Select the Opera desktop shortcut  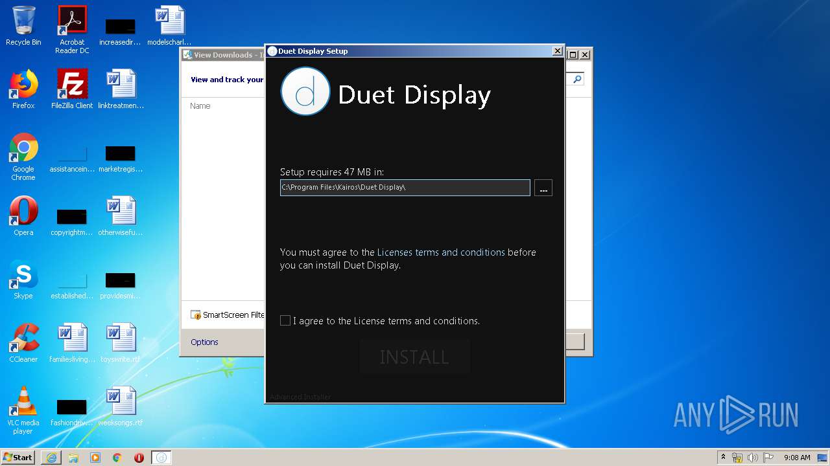pyautogui.click(x=23, y=216)
